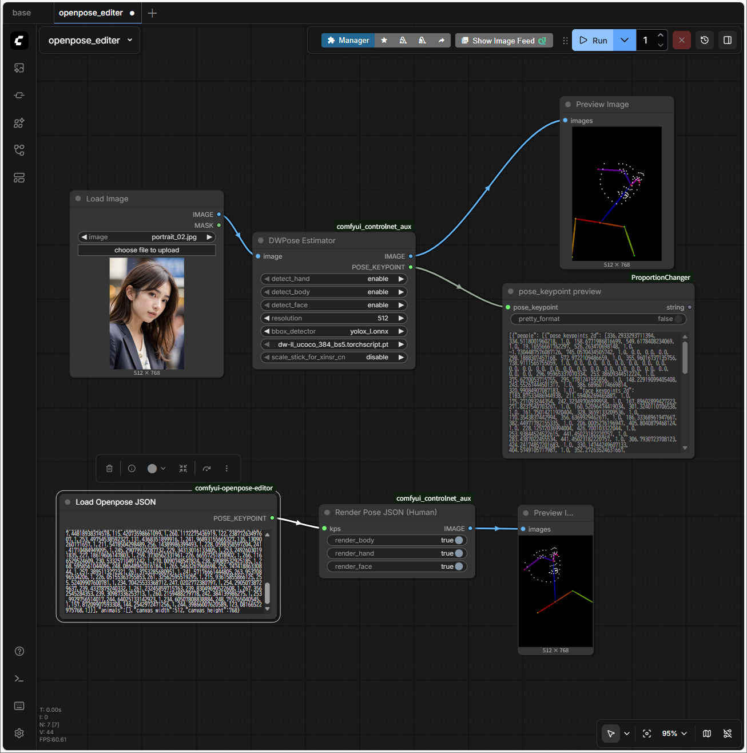Click the help question mark icon
This screenshot has height=753, width=747.
tap(19, 651)
